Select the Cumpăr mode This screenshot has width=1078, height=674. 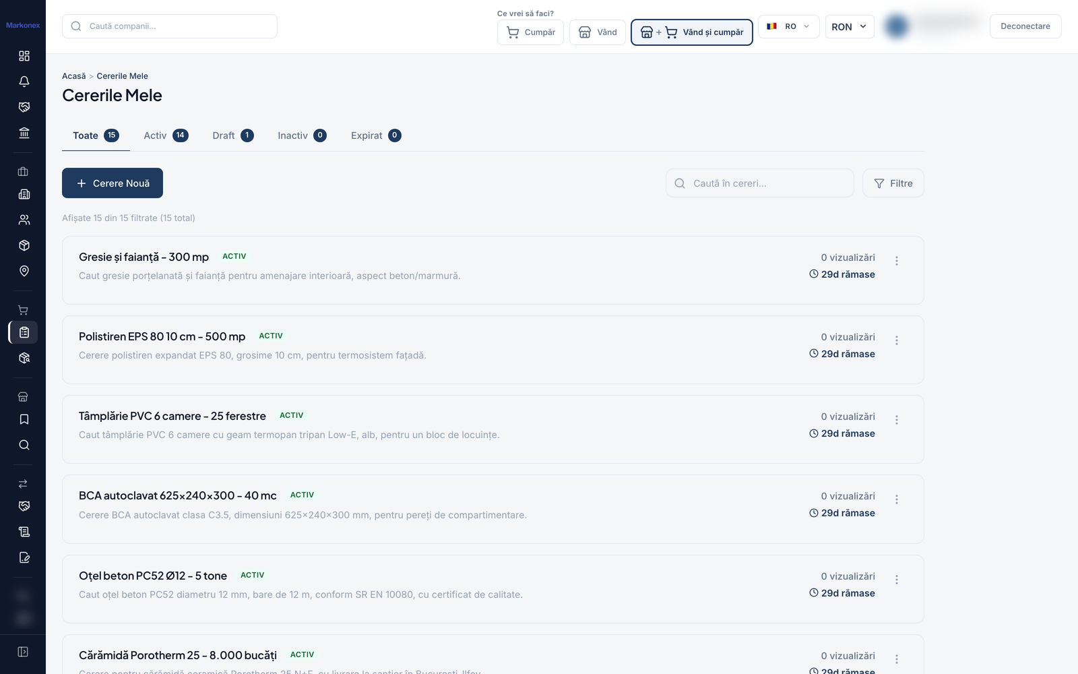pos(531,32)
